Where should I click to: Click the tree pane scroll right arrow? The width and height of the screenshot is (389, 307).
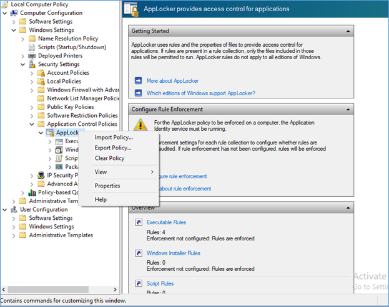pyautogui.click(x=115, y=289)
